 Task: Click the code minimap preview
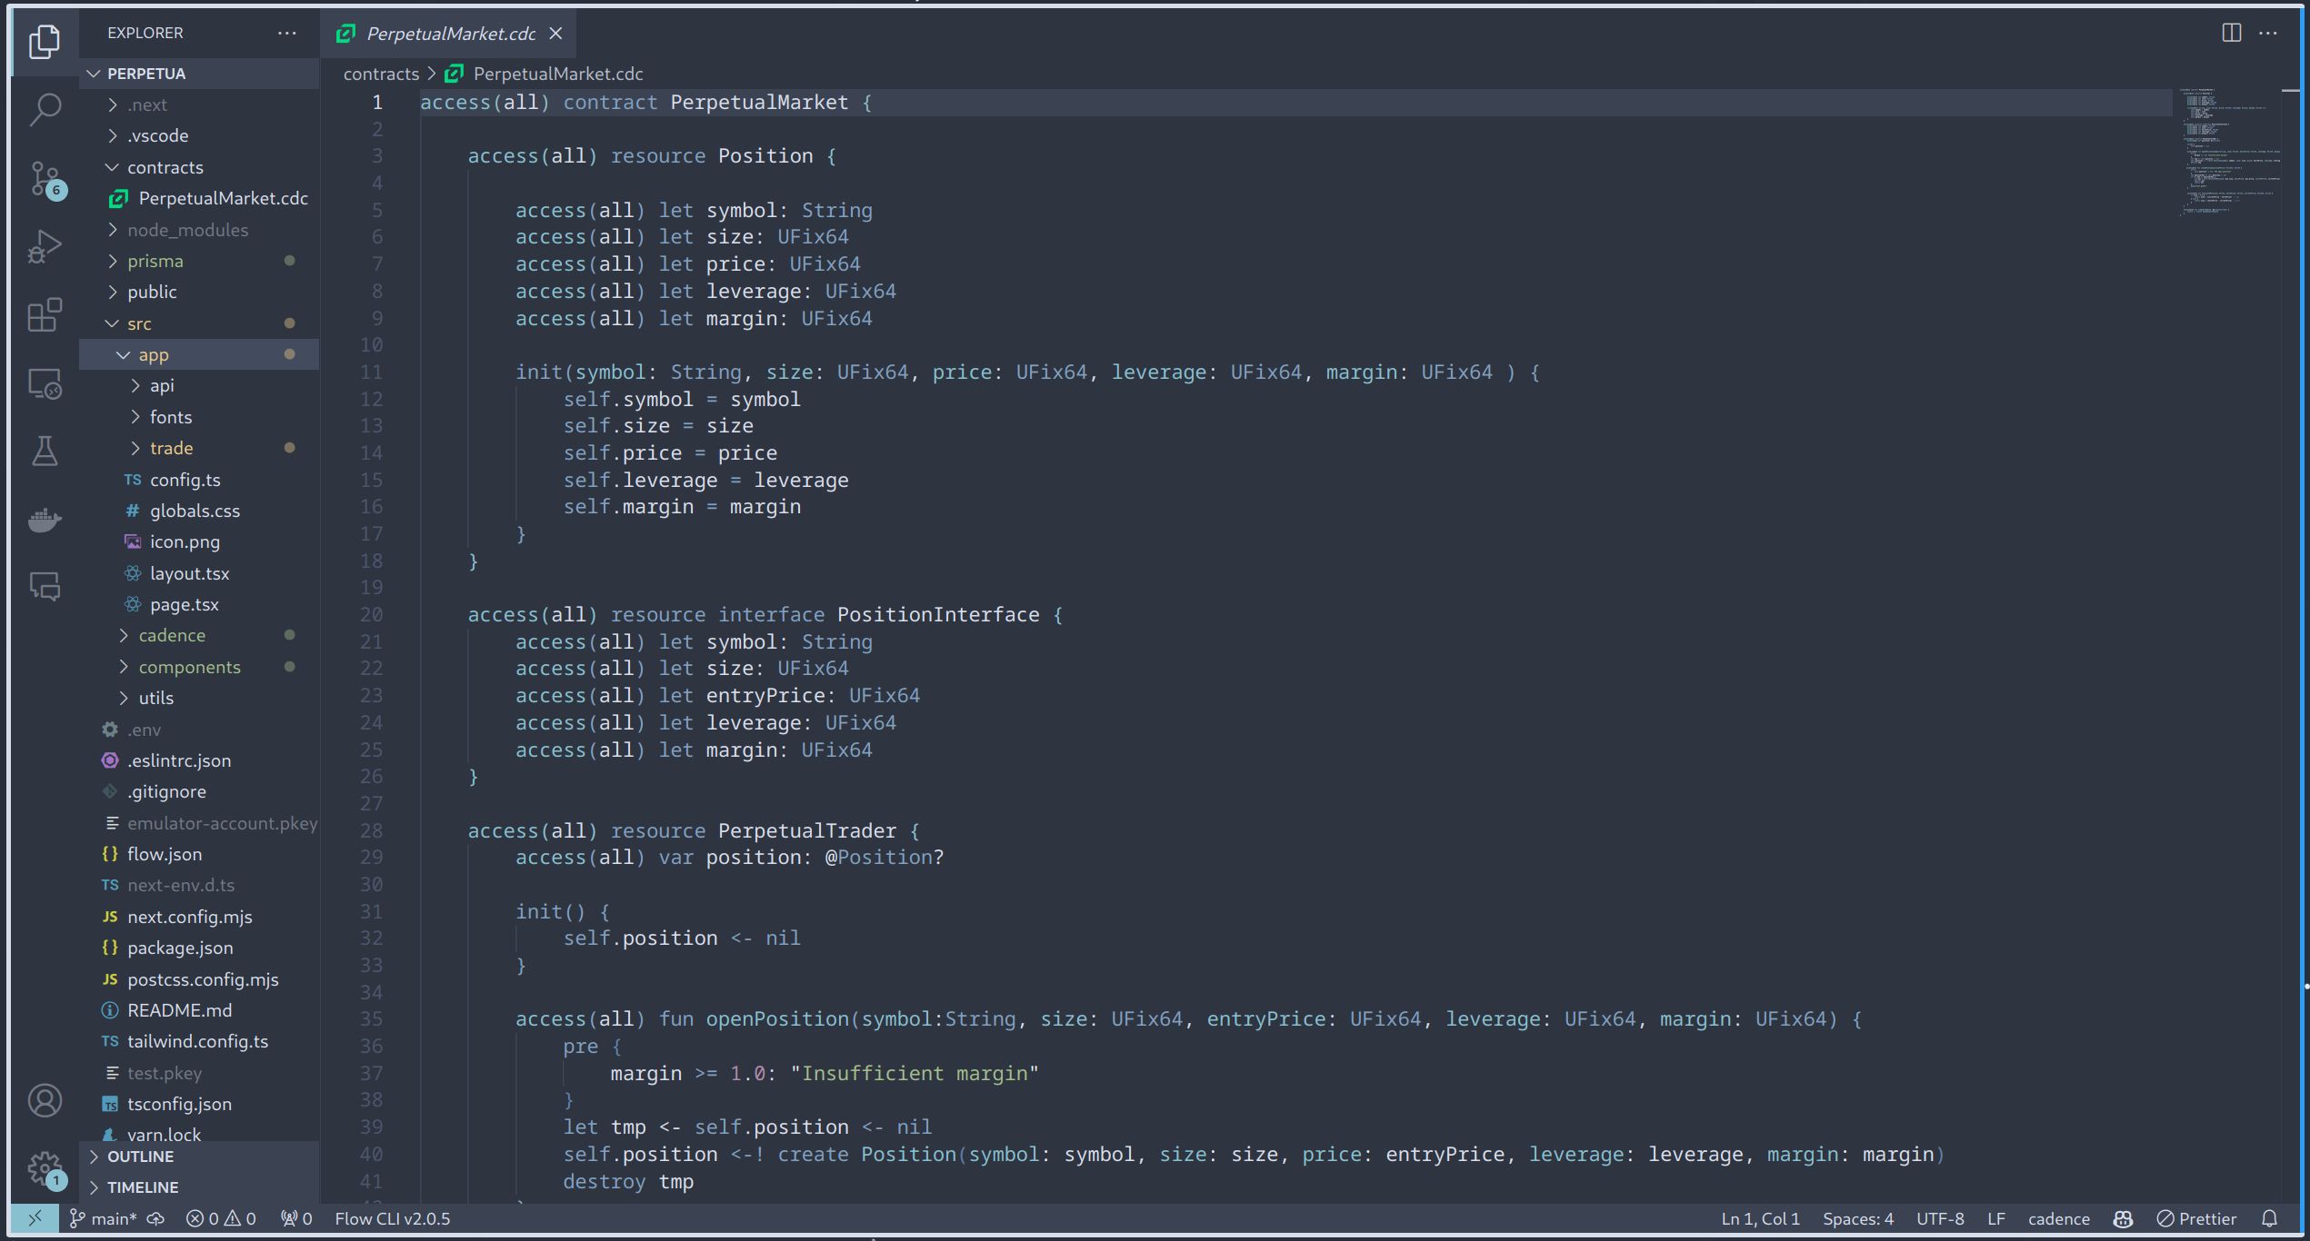coord(2229,152)
